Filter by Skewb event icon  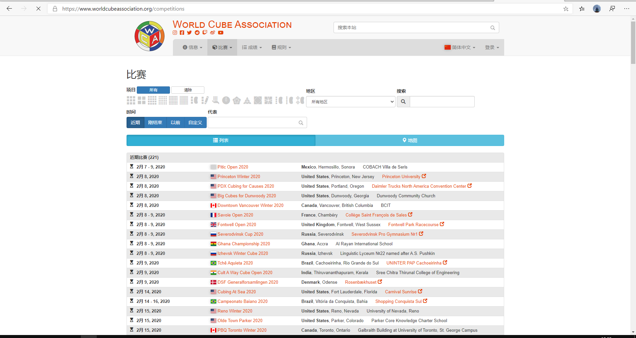pos(258,100)
